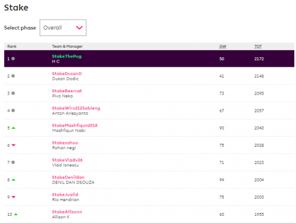Click manager name Dusan Dodic

coord(65,79)
